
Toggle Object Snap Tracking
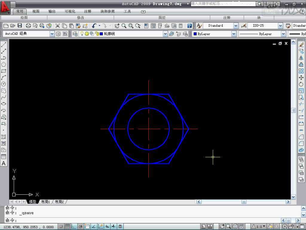coord(94,226)
